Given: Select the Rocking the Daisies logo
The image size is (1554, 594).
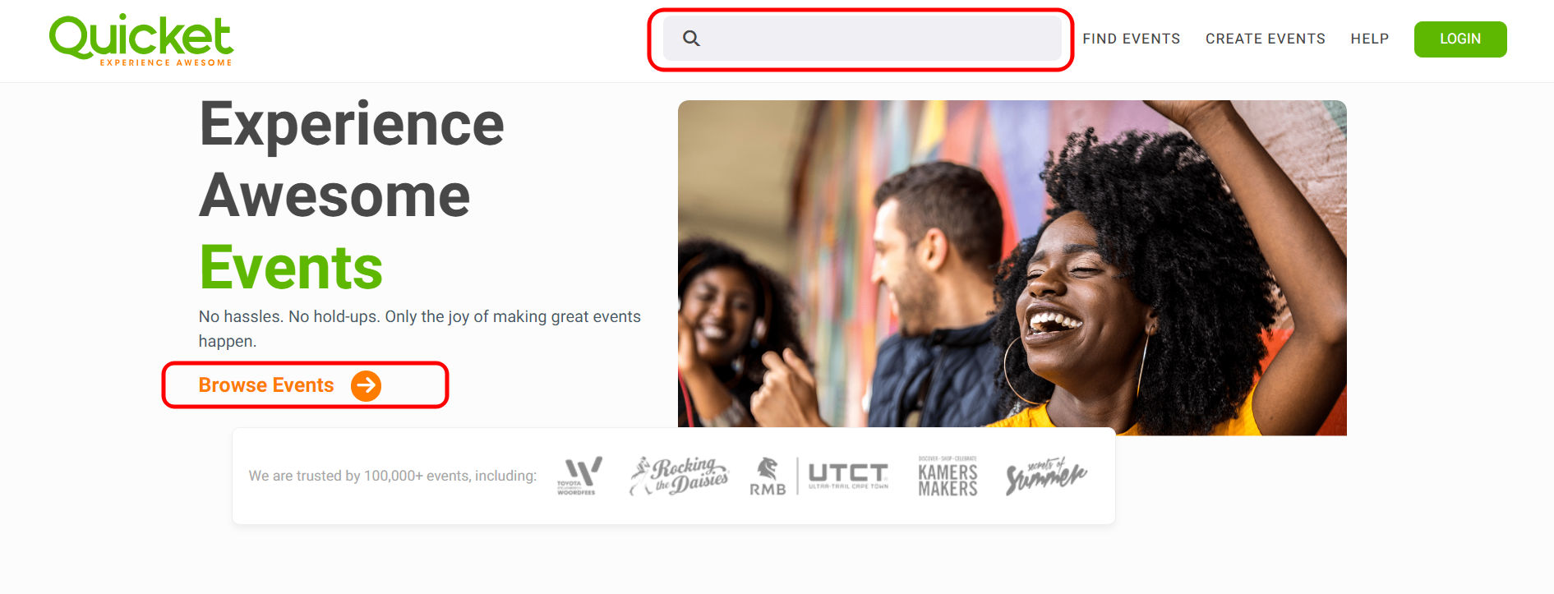Looking at the screenshot, I should 679,476.
